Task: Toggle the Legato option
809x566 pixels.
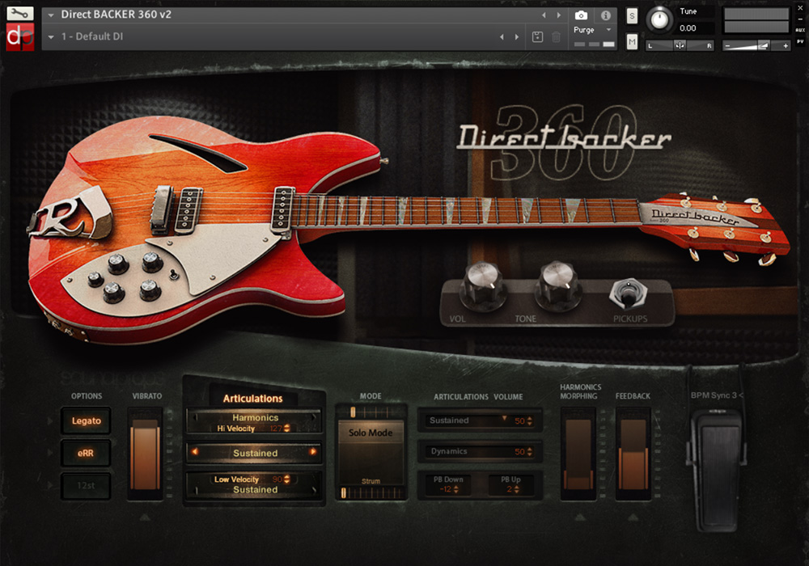Action: [x=87, y=420]
